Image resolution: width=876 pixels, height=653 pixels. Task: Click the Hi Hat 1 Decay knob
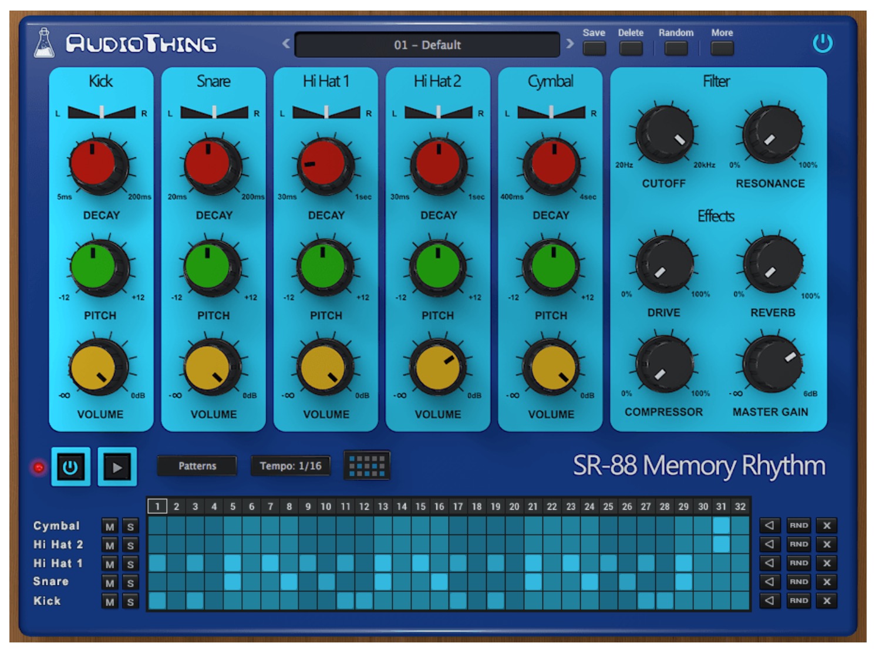(x=325, y=167)
